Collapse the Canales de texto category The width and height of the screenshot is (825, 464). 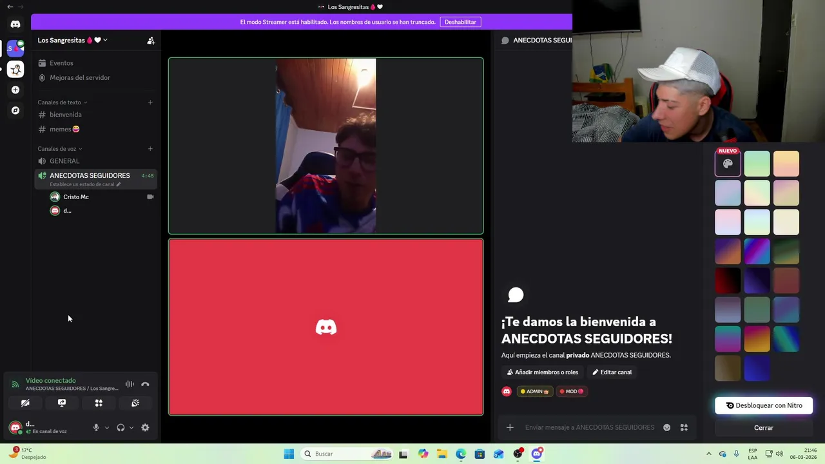(62, 102)
